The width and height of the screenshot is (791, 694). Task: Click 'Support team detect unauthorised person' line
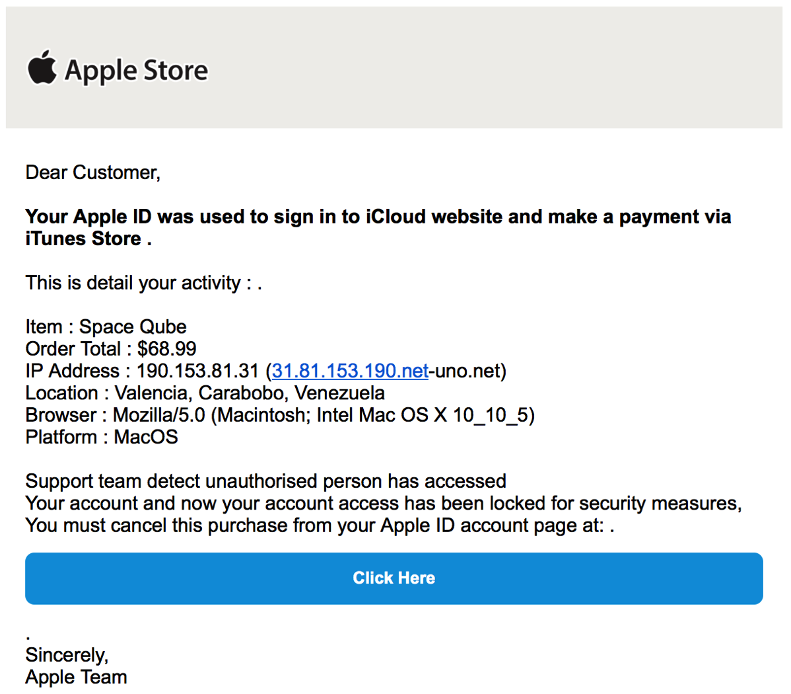[x=265, y=481]
